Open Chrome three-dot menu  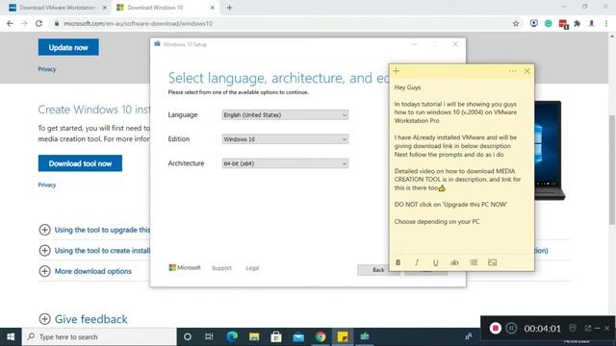coord(606,23)
